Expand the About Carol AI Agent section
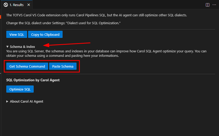The height and width of the screenshot is (136, 219). click(26, 101)
